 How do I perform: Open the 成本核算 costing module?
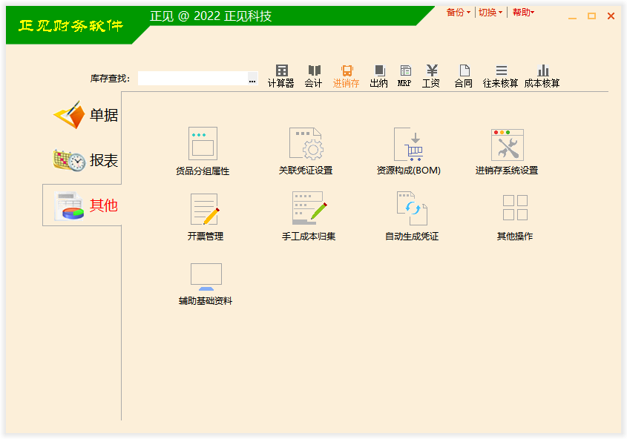(542, 76)
